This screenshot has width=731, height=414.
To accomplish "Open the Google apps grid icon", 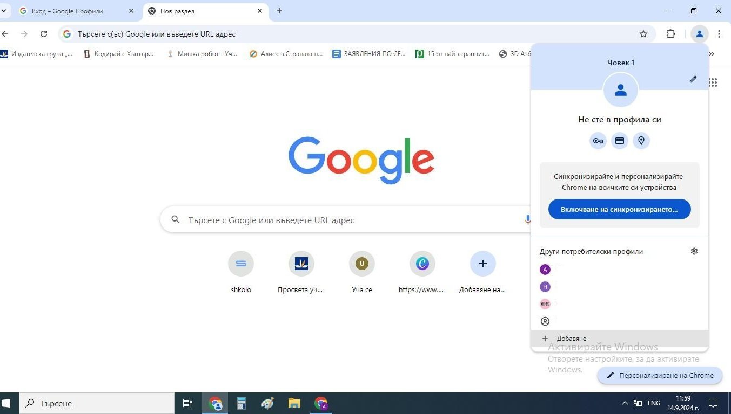I will point(713,82).
